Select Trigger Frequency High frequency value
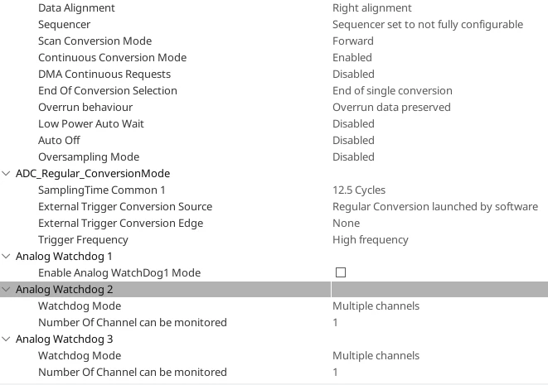The width and height of the screenshot is (548, 385). pos(370,240)
